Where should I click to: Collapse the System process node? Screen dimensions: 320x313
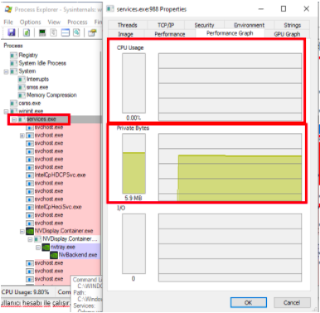pos(6,71)
